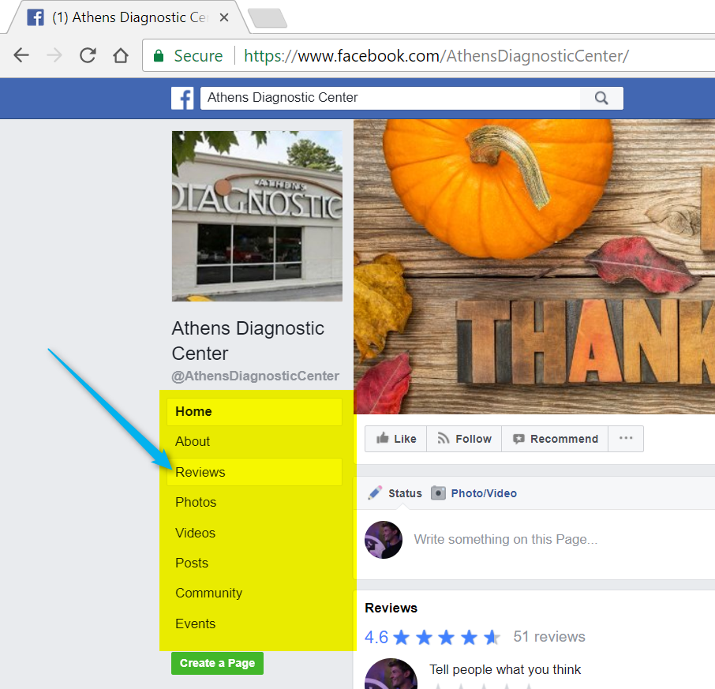Click the magnifying glass search button
Viewport: 715px width, 689px height.
[601, 98]
